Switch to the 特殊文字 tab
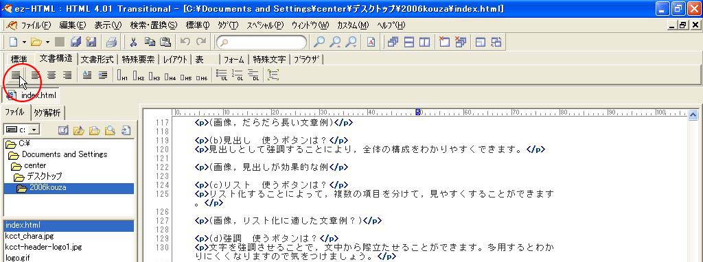 [269, 59]
